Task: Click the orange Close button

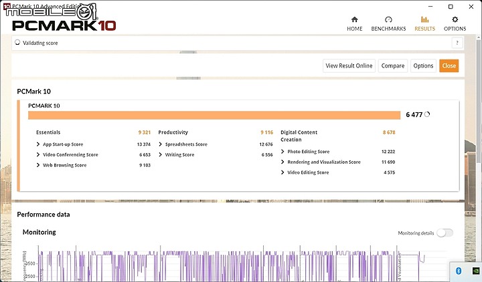Action: click(449, 65)
